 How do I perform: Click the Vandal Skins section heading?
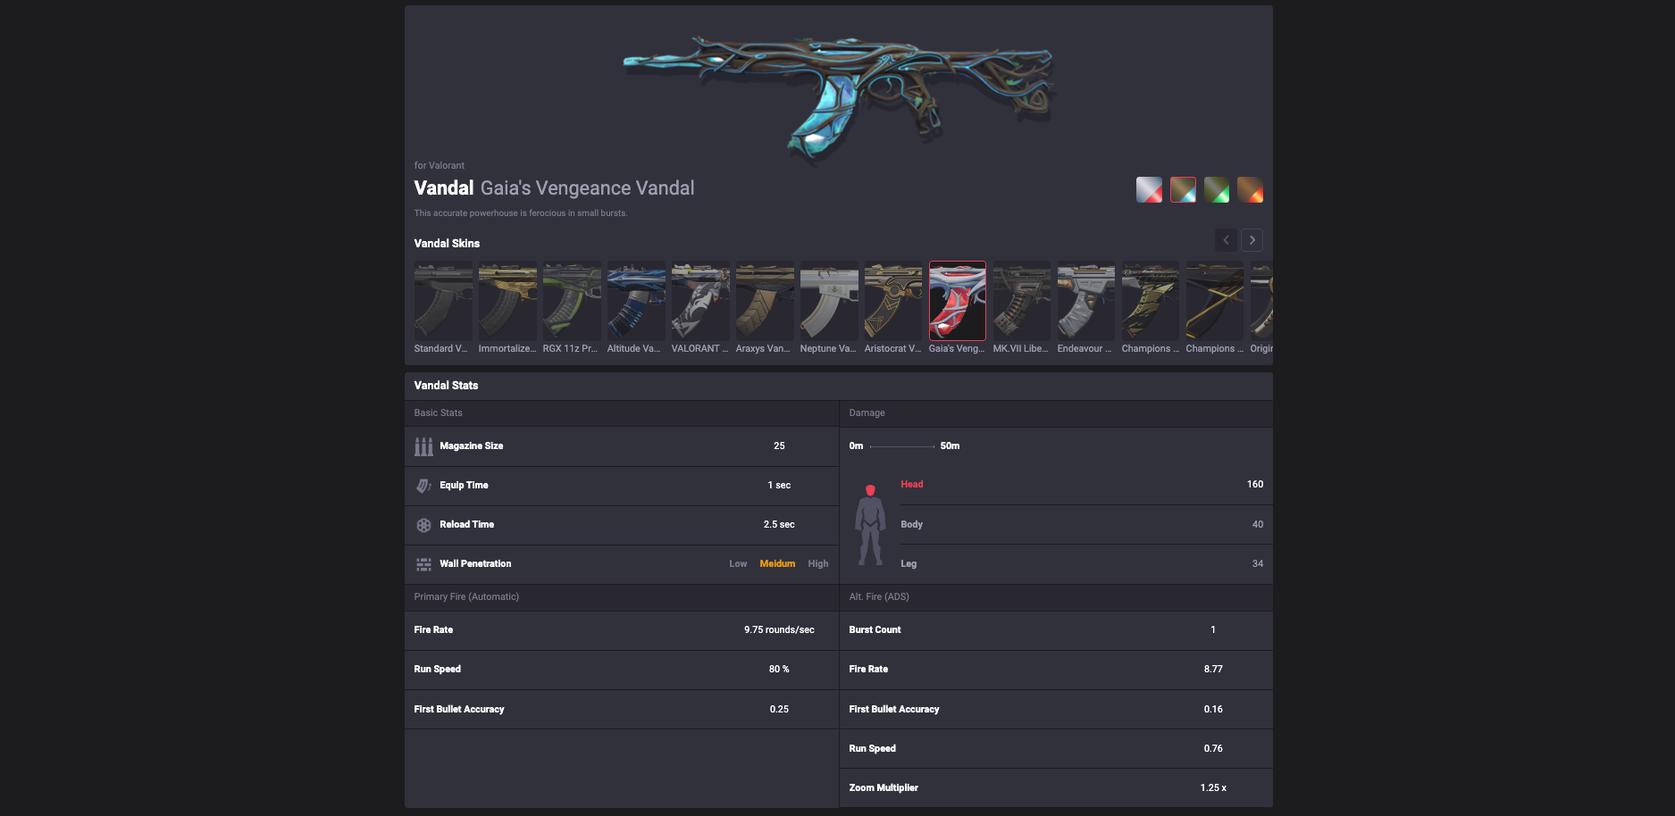pos(447,243)
